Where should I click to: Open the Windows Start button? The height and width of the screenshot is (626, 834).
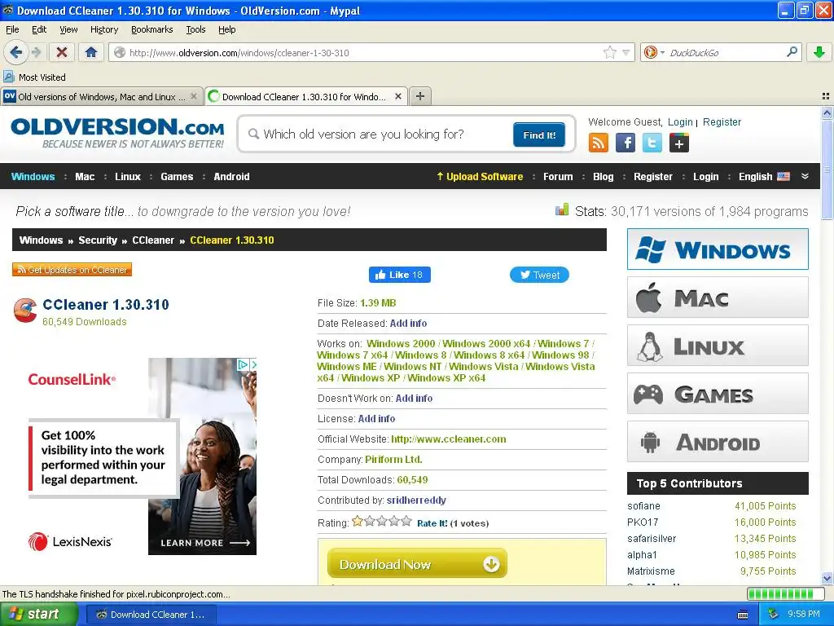pos(38,614)
